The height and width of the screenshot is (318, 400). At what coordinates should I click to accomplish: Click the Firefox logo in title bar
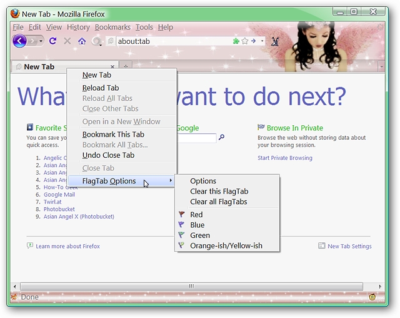pyautogui.click(x=15, y=14)
